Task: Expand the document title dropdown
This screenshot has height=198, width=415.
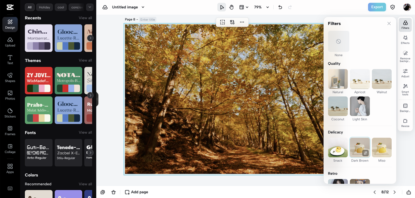Action: 143,7
